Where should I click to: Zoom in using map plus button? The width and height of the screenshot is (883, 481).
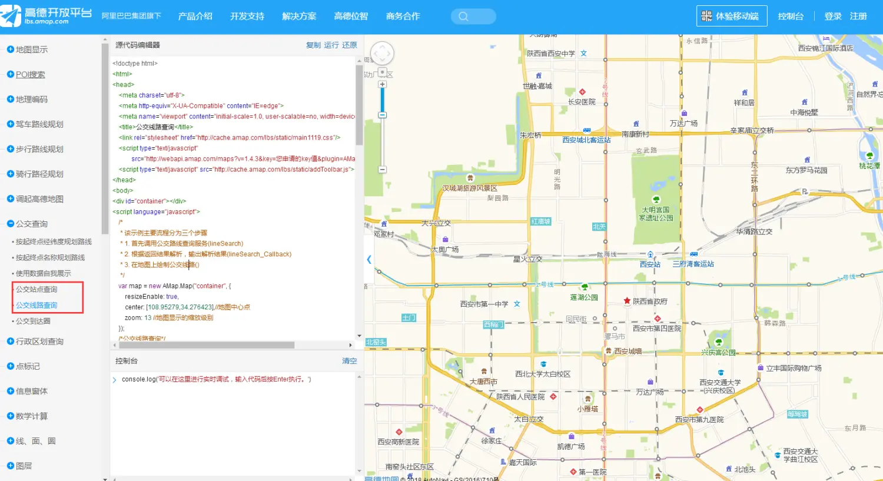click(382, 85)
